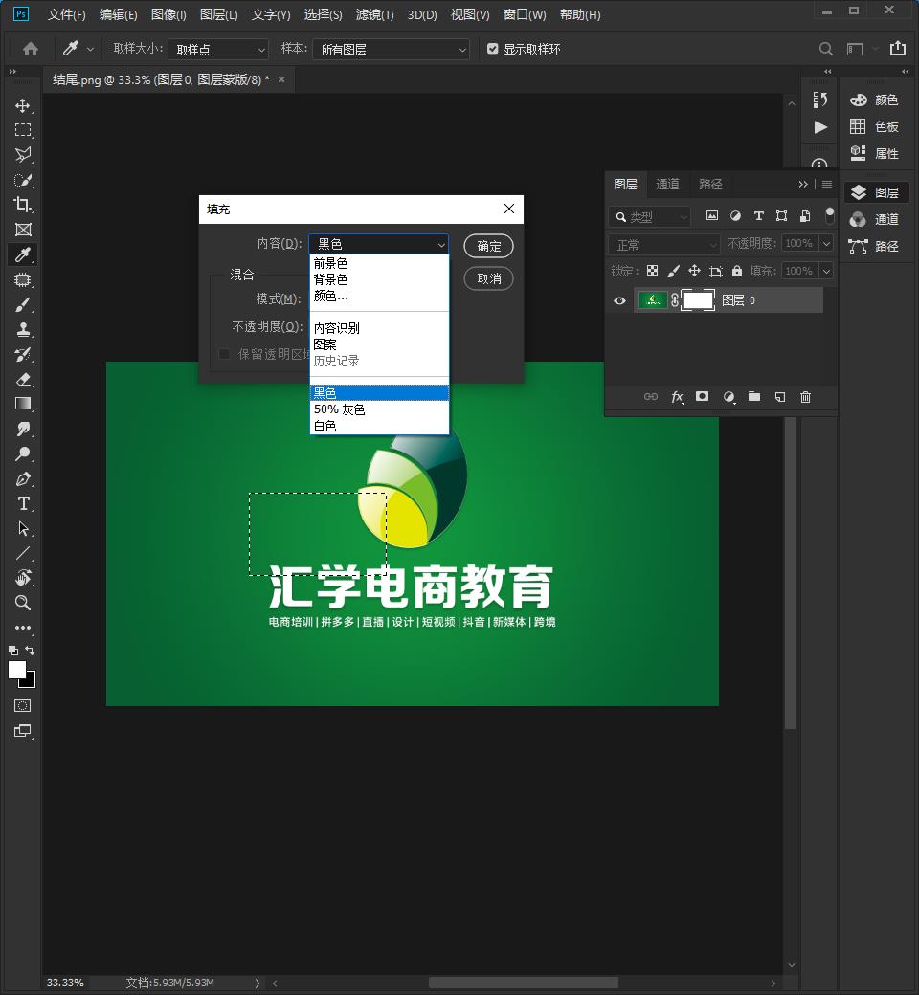The image size is (919, 995).
Task: Select the Horizontal Type tool
Action: click(x=23, y=504)
